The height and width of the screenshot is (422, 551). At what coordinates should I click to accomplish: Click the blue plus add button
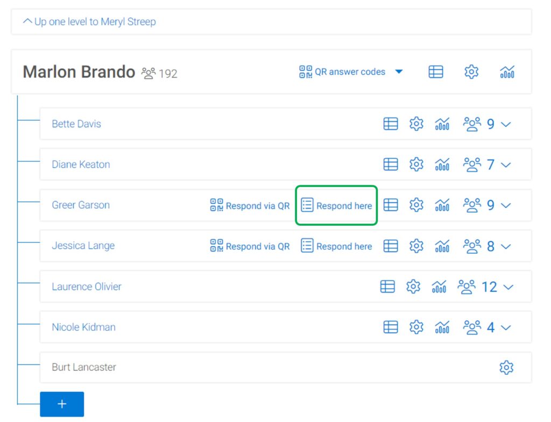coord(62,404)
